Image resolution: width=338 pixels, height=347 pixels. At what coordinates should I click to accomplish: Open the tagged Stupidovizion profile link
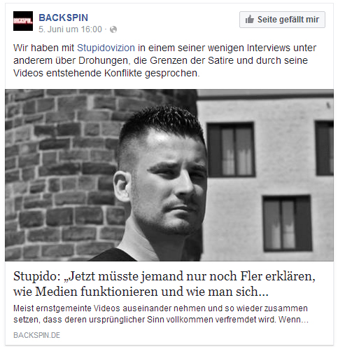coord(106,48)
